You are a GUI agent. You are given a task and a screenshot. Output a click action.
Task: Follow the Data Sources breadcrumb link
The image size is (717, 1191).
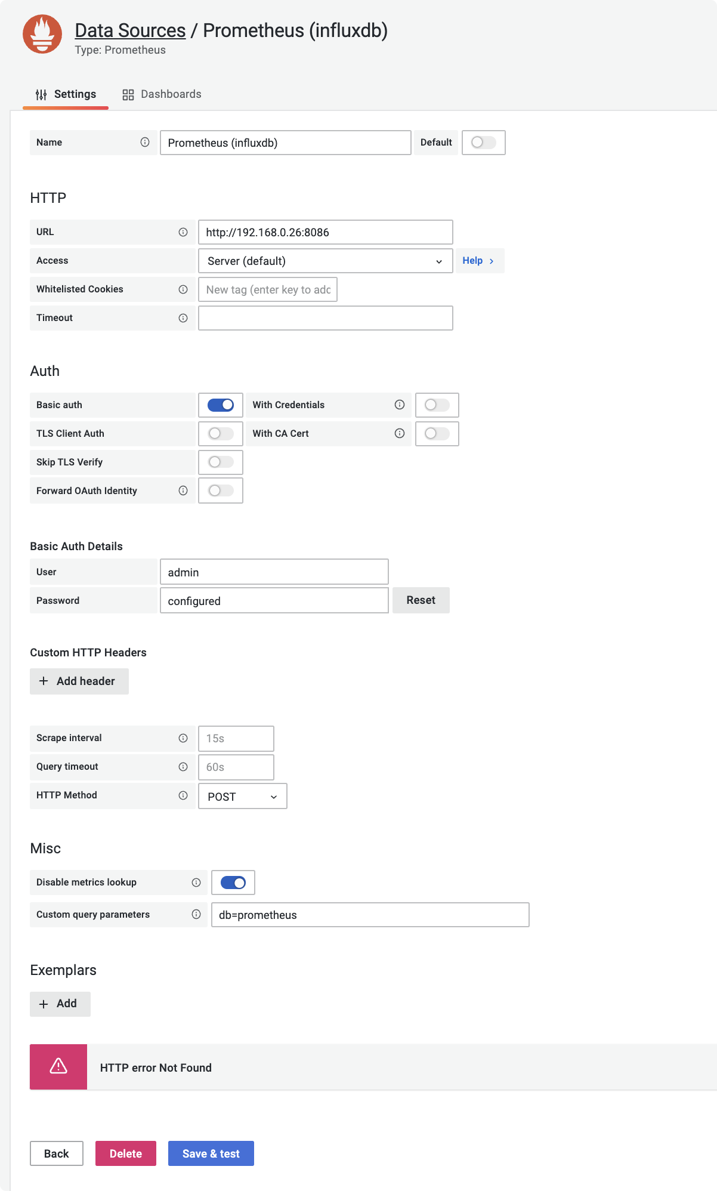pyautogui.click(x=130, y=30)
